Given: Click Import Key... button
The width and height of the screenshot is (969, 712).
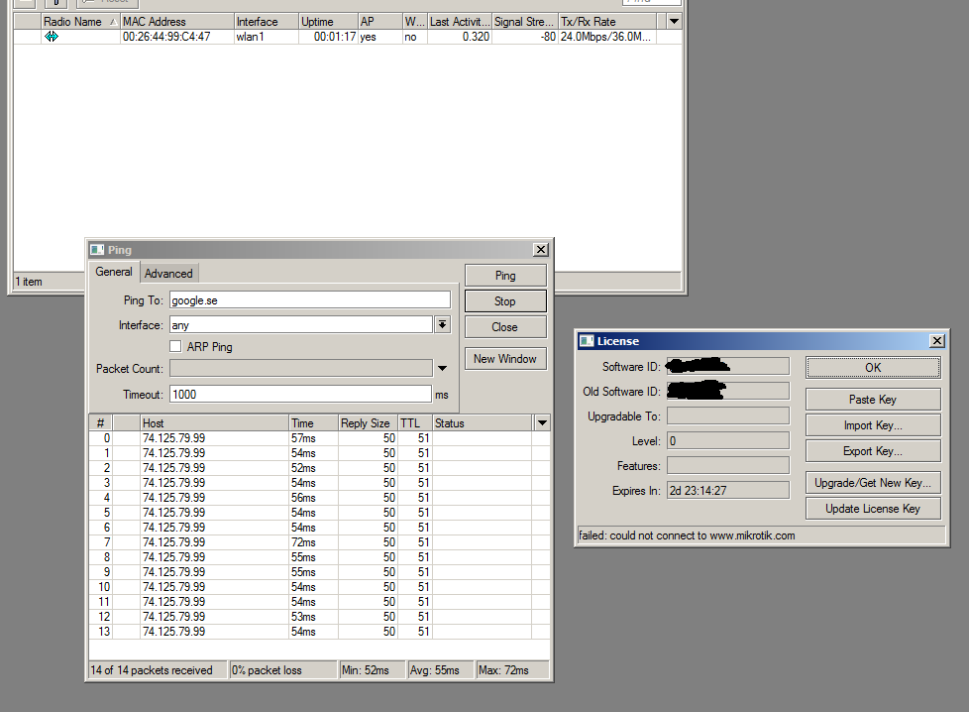Looking at the screenshot, I should (x=873, y=425).
